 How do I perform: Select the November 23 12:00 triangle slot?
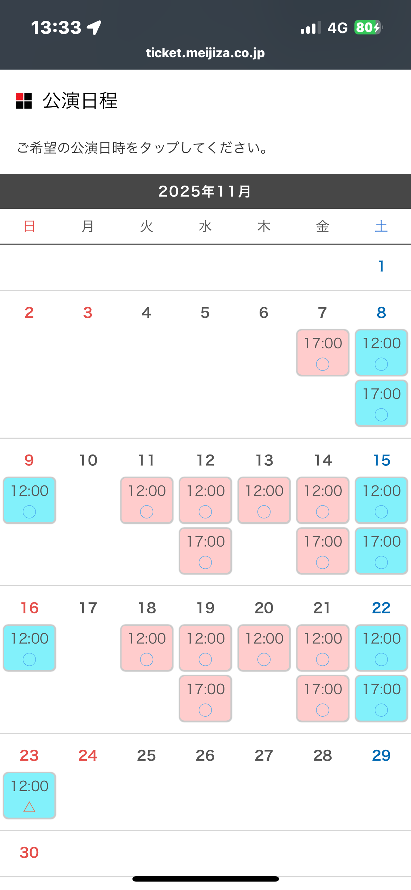[30, 795]
